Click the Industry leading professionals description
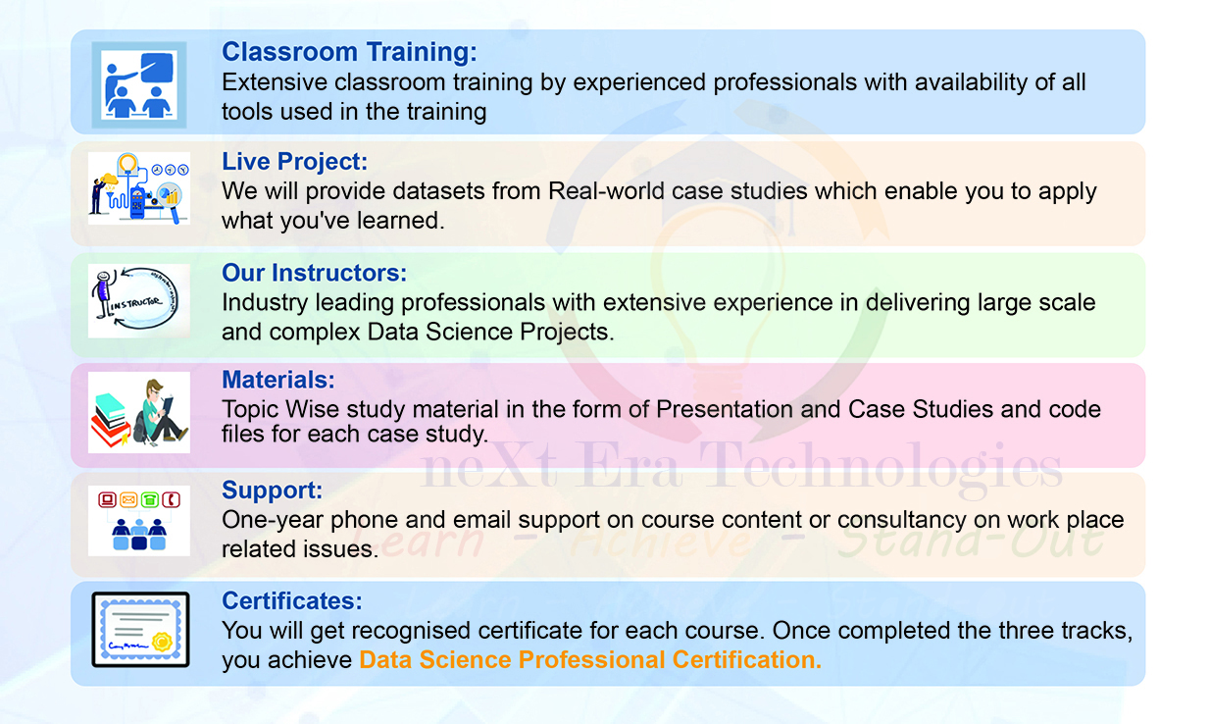 pos(658,317)
